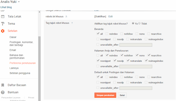
Task: Open Persyaratan Layanan footer link
Action: (11, 98)
